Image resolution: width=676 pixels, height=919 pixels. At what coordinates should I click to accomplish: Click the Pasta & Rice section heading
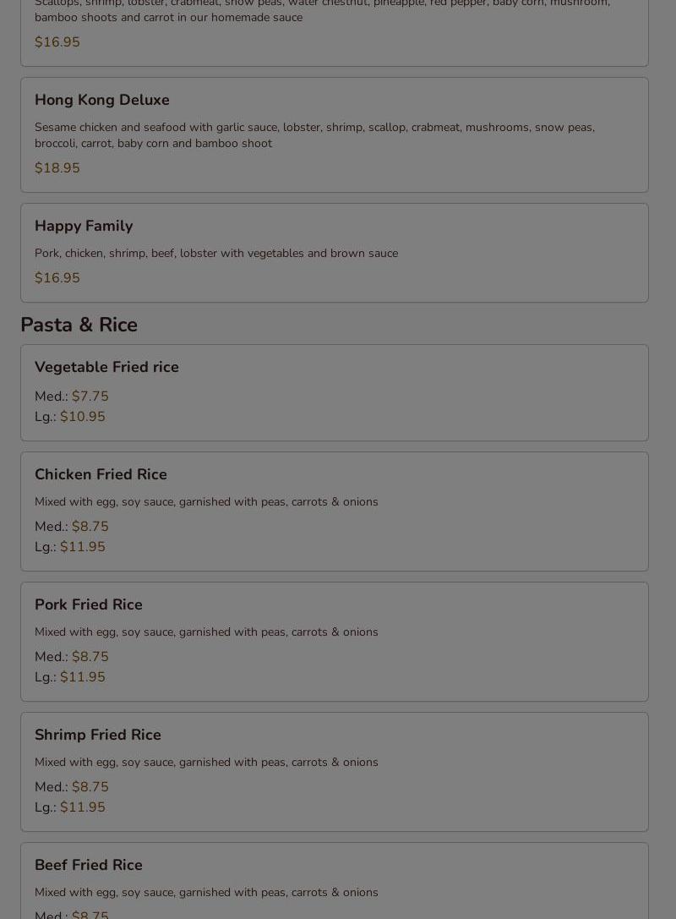click(x=79, y=324)
